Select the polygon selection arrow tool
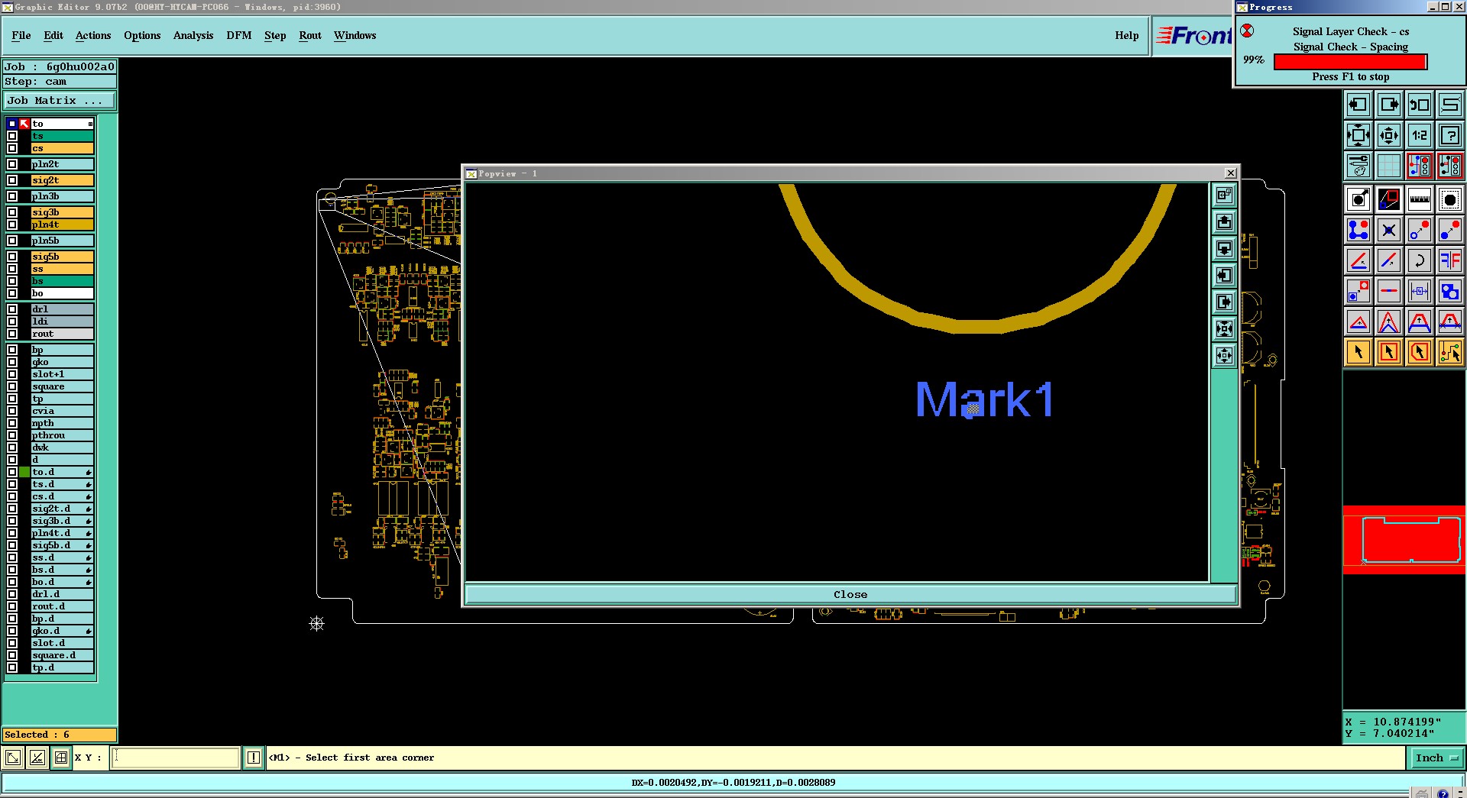1467x798 pixels. pos(1420,352)
